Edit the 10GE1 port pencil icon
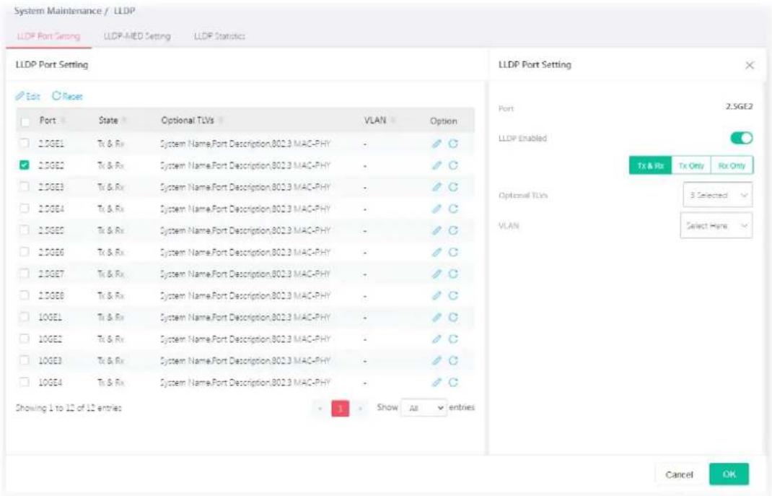 pos(437,317)
